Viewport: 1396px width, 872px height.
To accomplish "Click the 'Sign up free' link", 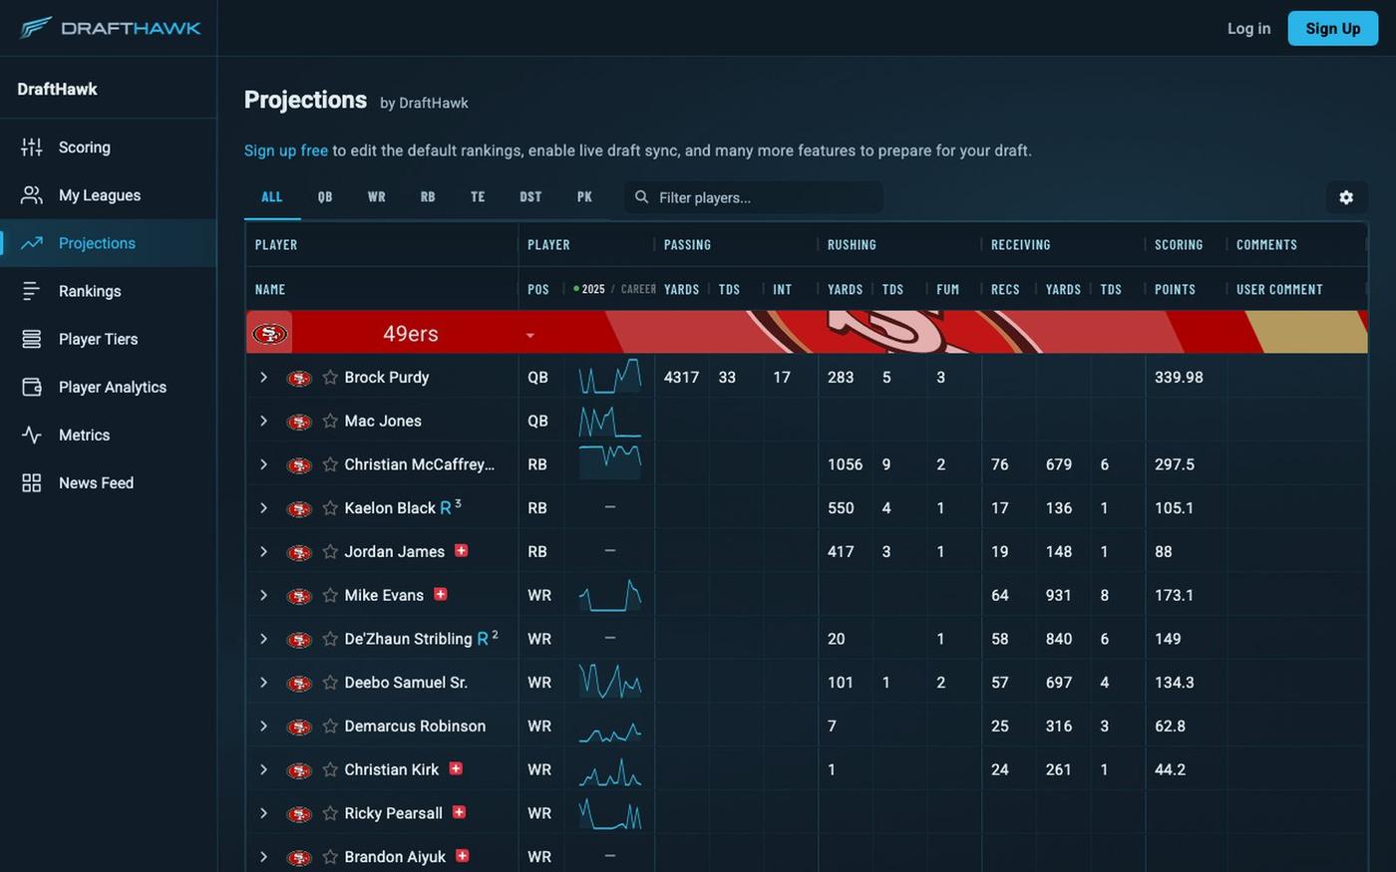I will click(286, 150).
